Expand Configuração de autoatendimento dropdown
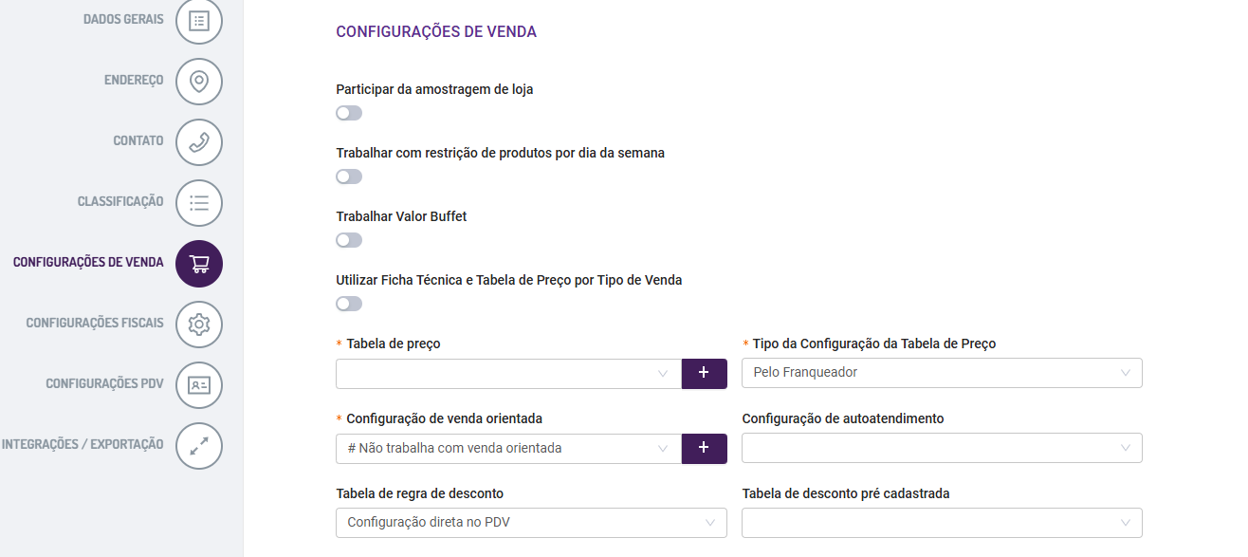The image size is (1248, 557). click(942, 448)
